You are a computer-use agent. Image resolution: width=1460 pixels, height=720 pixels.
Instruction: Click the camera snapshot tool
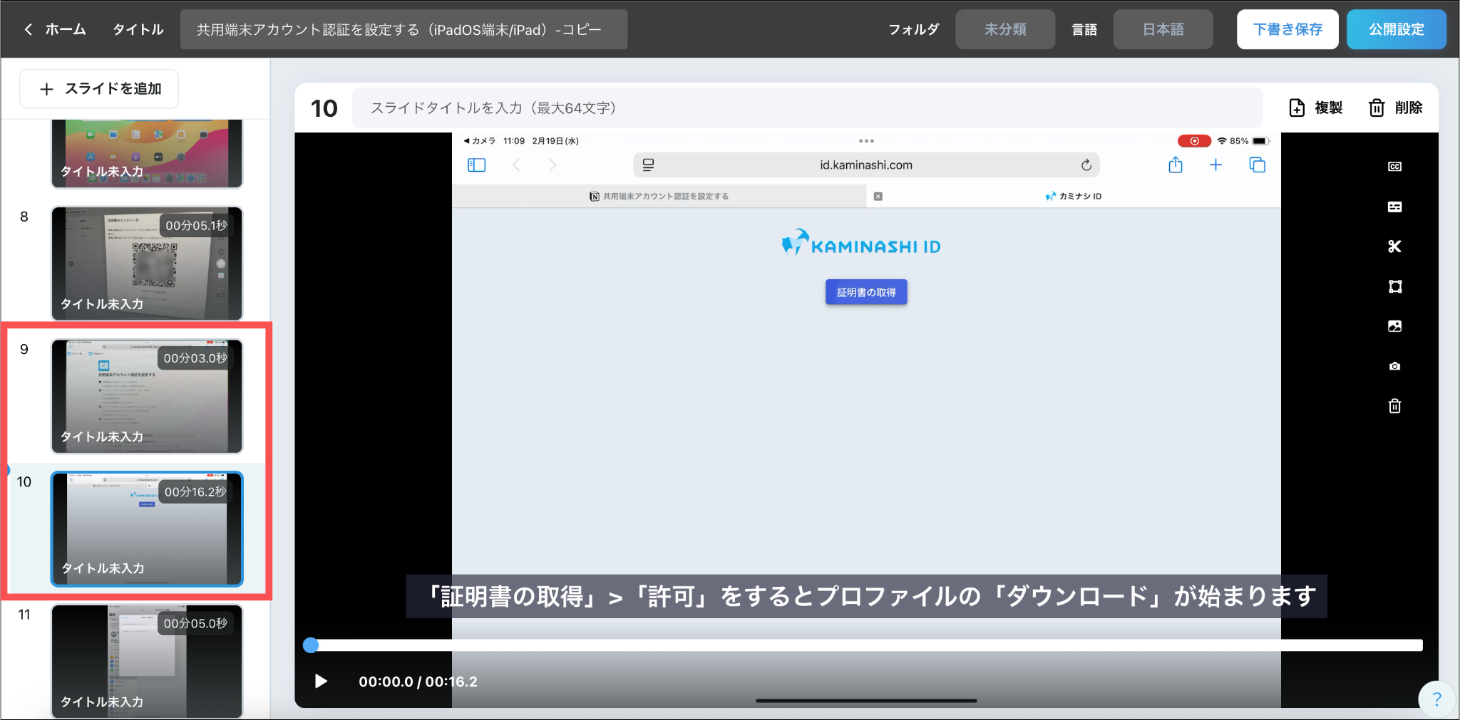1395,366
